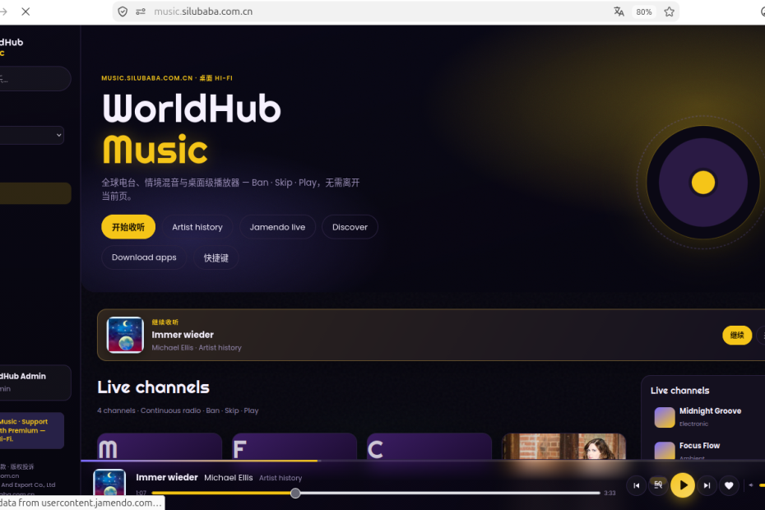Open the Hub Admin account card
765x510 pixels.
pos(35,382)
